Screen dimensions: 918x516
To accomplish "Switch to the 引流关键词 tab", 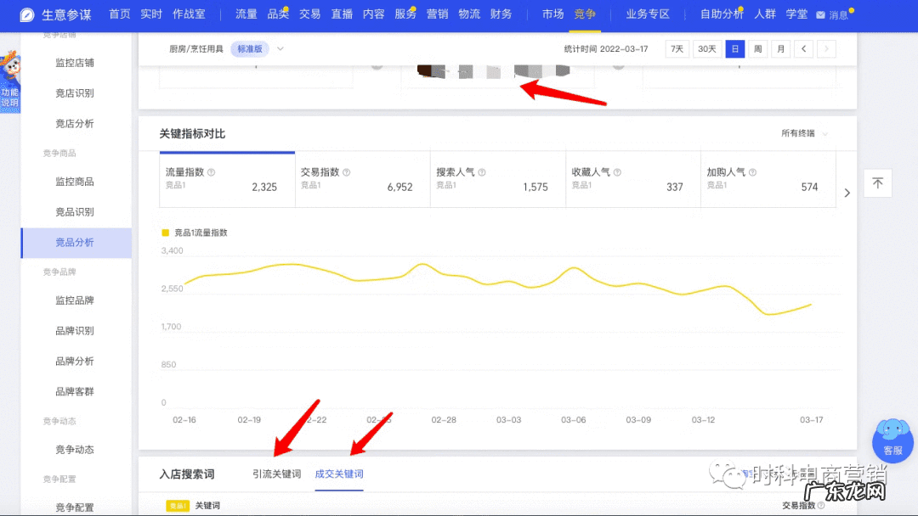I will (x=276, y=475).
